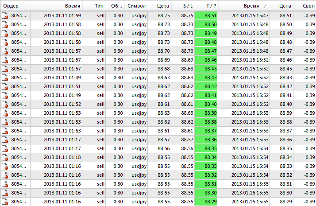Click the order icon in the T/P 88.32 row
Screen dimensions: 316x206
point(5,175)
